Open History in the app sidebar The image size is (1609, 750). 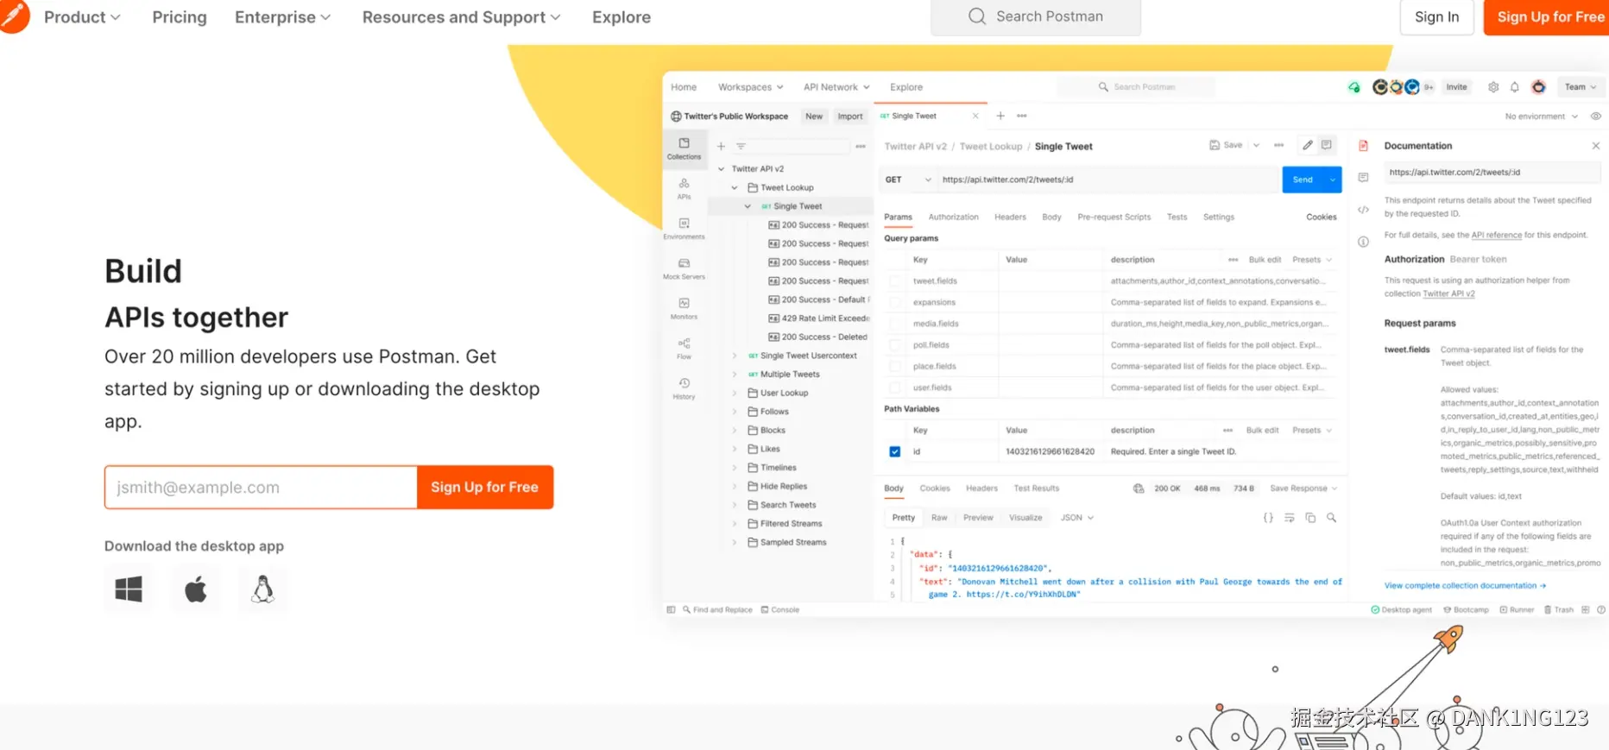(684, 388)
